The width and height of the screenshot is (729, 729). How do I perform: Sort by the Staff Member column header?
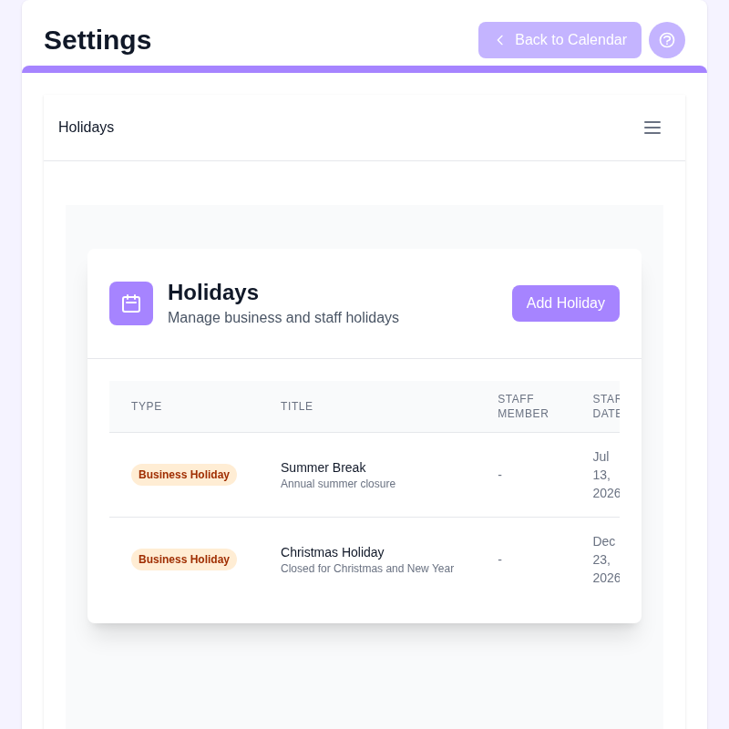(x=523, y=406)
